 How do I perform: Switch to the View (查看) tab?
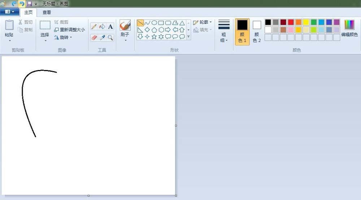(x=47, y=12)
